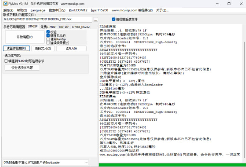
Task: Toggle 校验 checkbox
Action: tap(51, 32)
